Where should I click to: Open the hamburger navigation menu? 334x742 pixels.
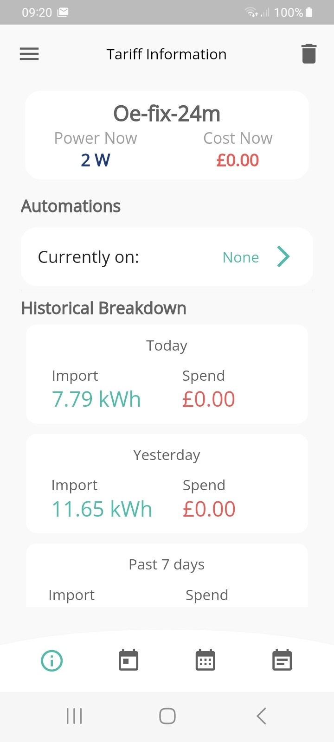click(x=29, y=54)
